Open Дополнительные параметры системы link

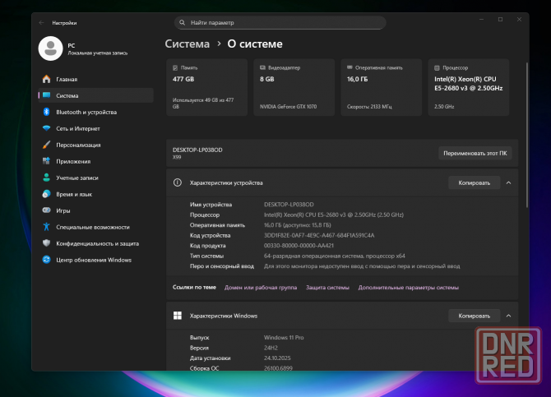coord(408,288)
